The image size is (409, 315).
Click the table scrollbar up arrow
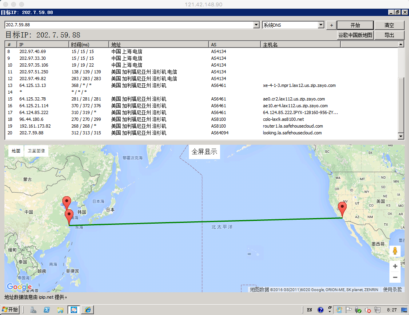click(x=401, y=45)
